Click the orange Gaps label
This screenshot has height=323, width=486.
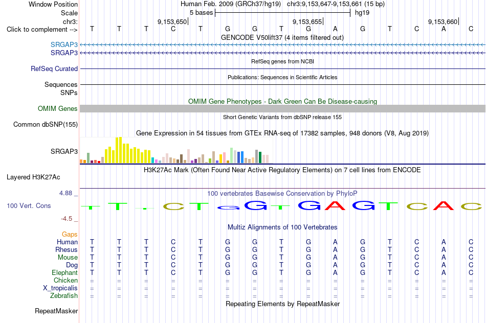70,235
